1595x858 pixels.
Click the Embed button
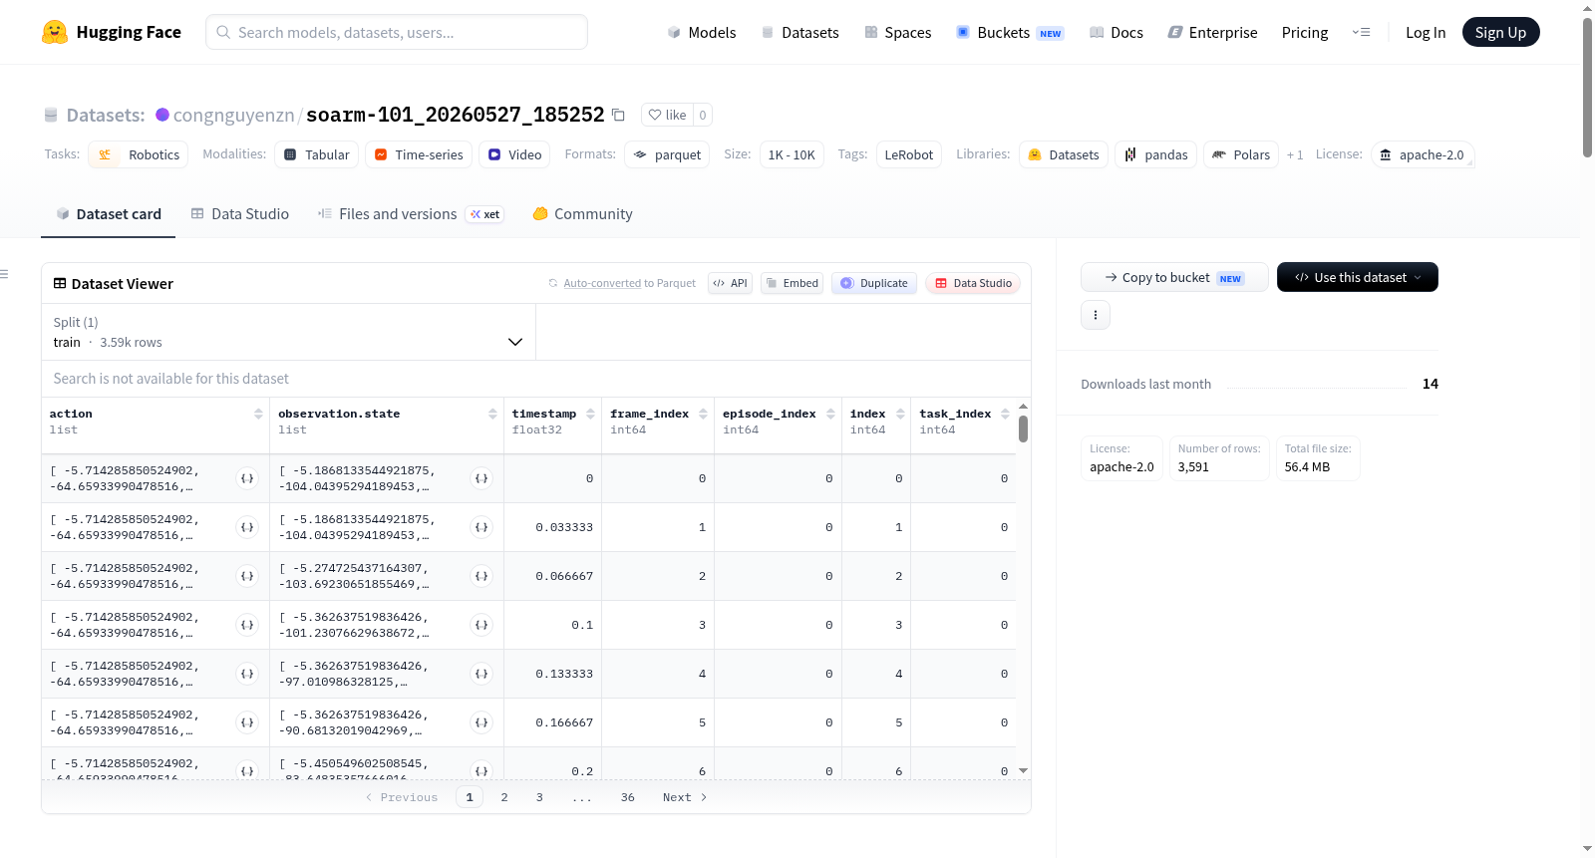[x=793, y=283]
